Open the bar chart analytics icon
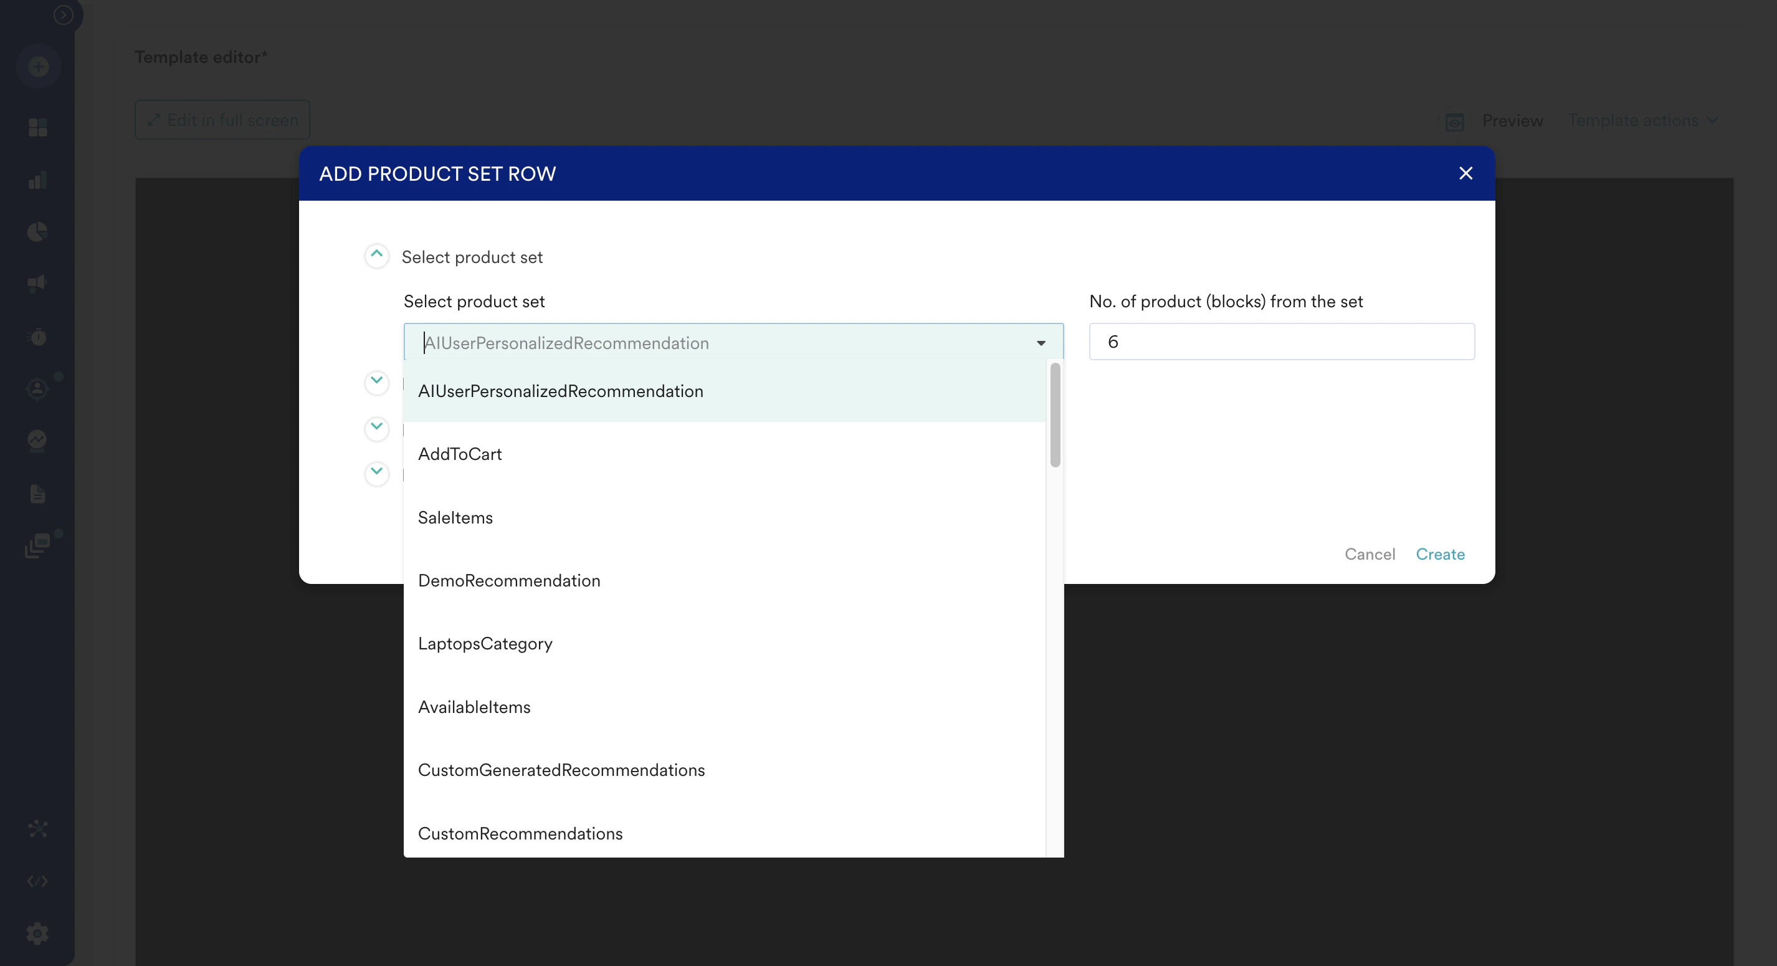Screen dimensions: 1777x966 coord(38,181)
